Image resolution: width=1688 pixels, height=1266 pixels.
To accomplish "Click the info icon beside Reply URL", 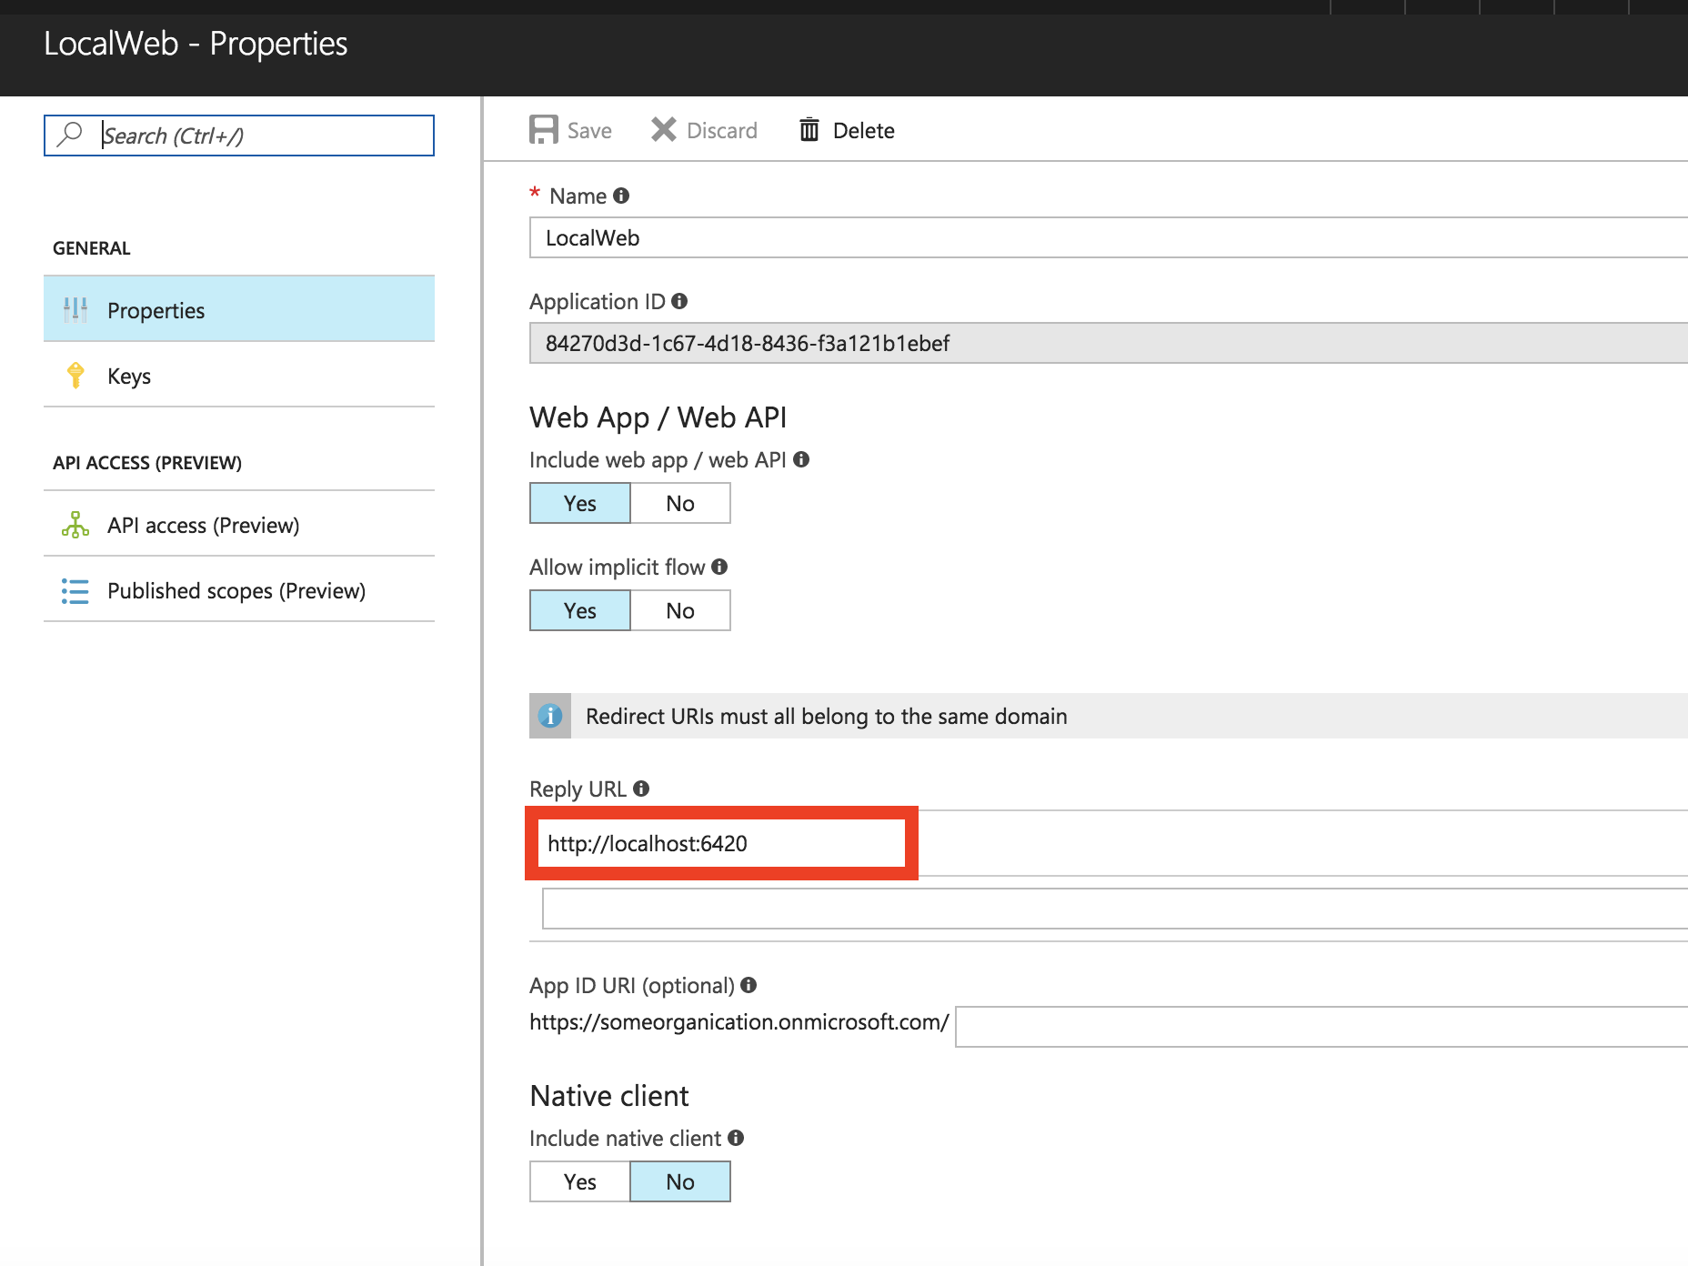I will pyautogui.click(x=641, y=789).
